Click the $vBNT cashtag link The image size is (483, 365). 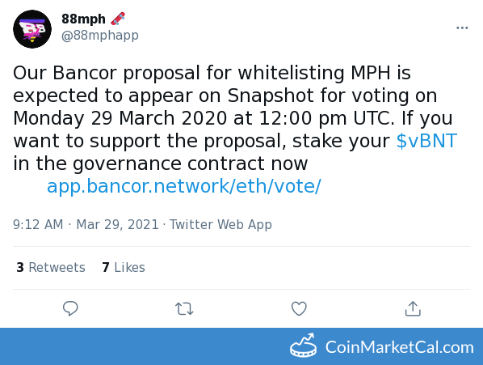tap(426, 141)
